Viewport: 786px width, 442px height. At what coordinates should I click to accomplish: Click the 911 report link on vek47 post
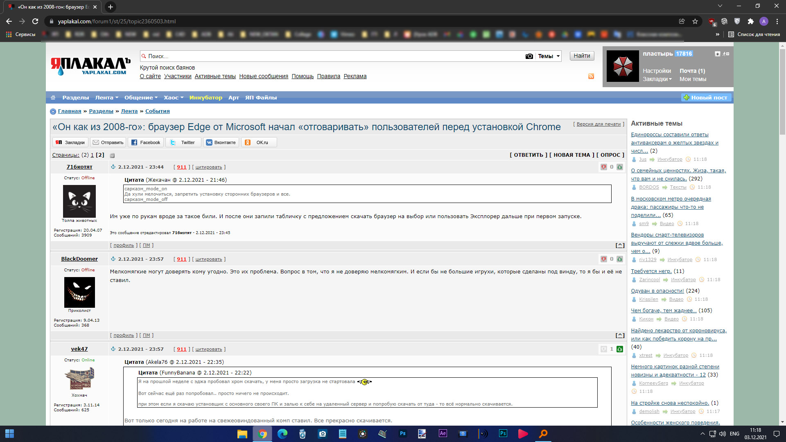click(x=182, y=349)
